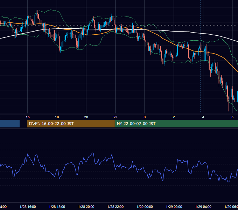Click the 4 hour label on price chart axis

[203, 117]
